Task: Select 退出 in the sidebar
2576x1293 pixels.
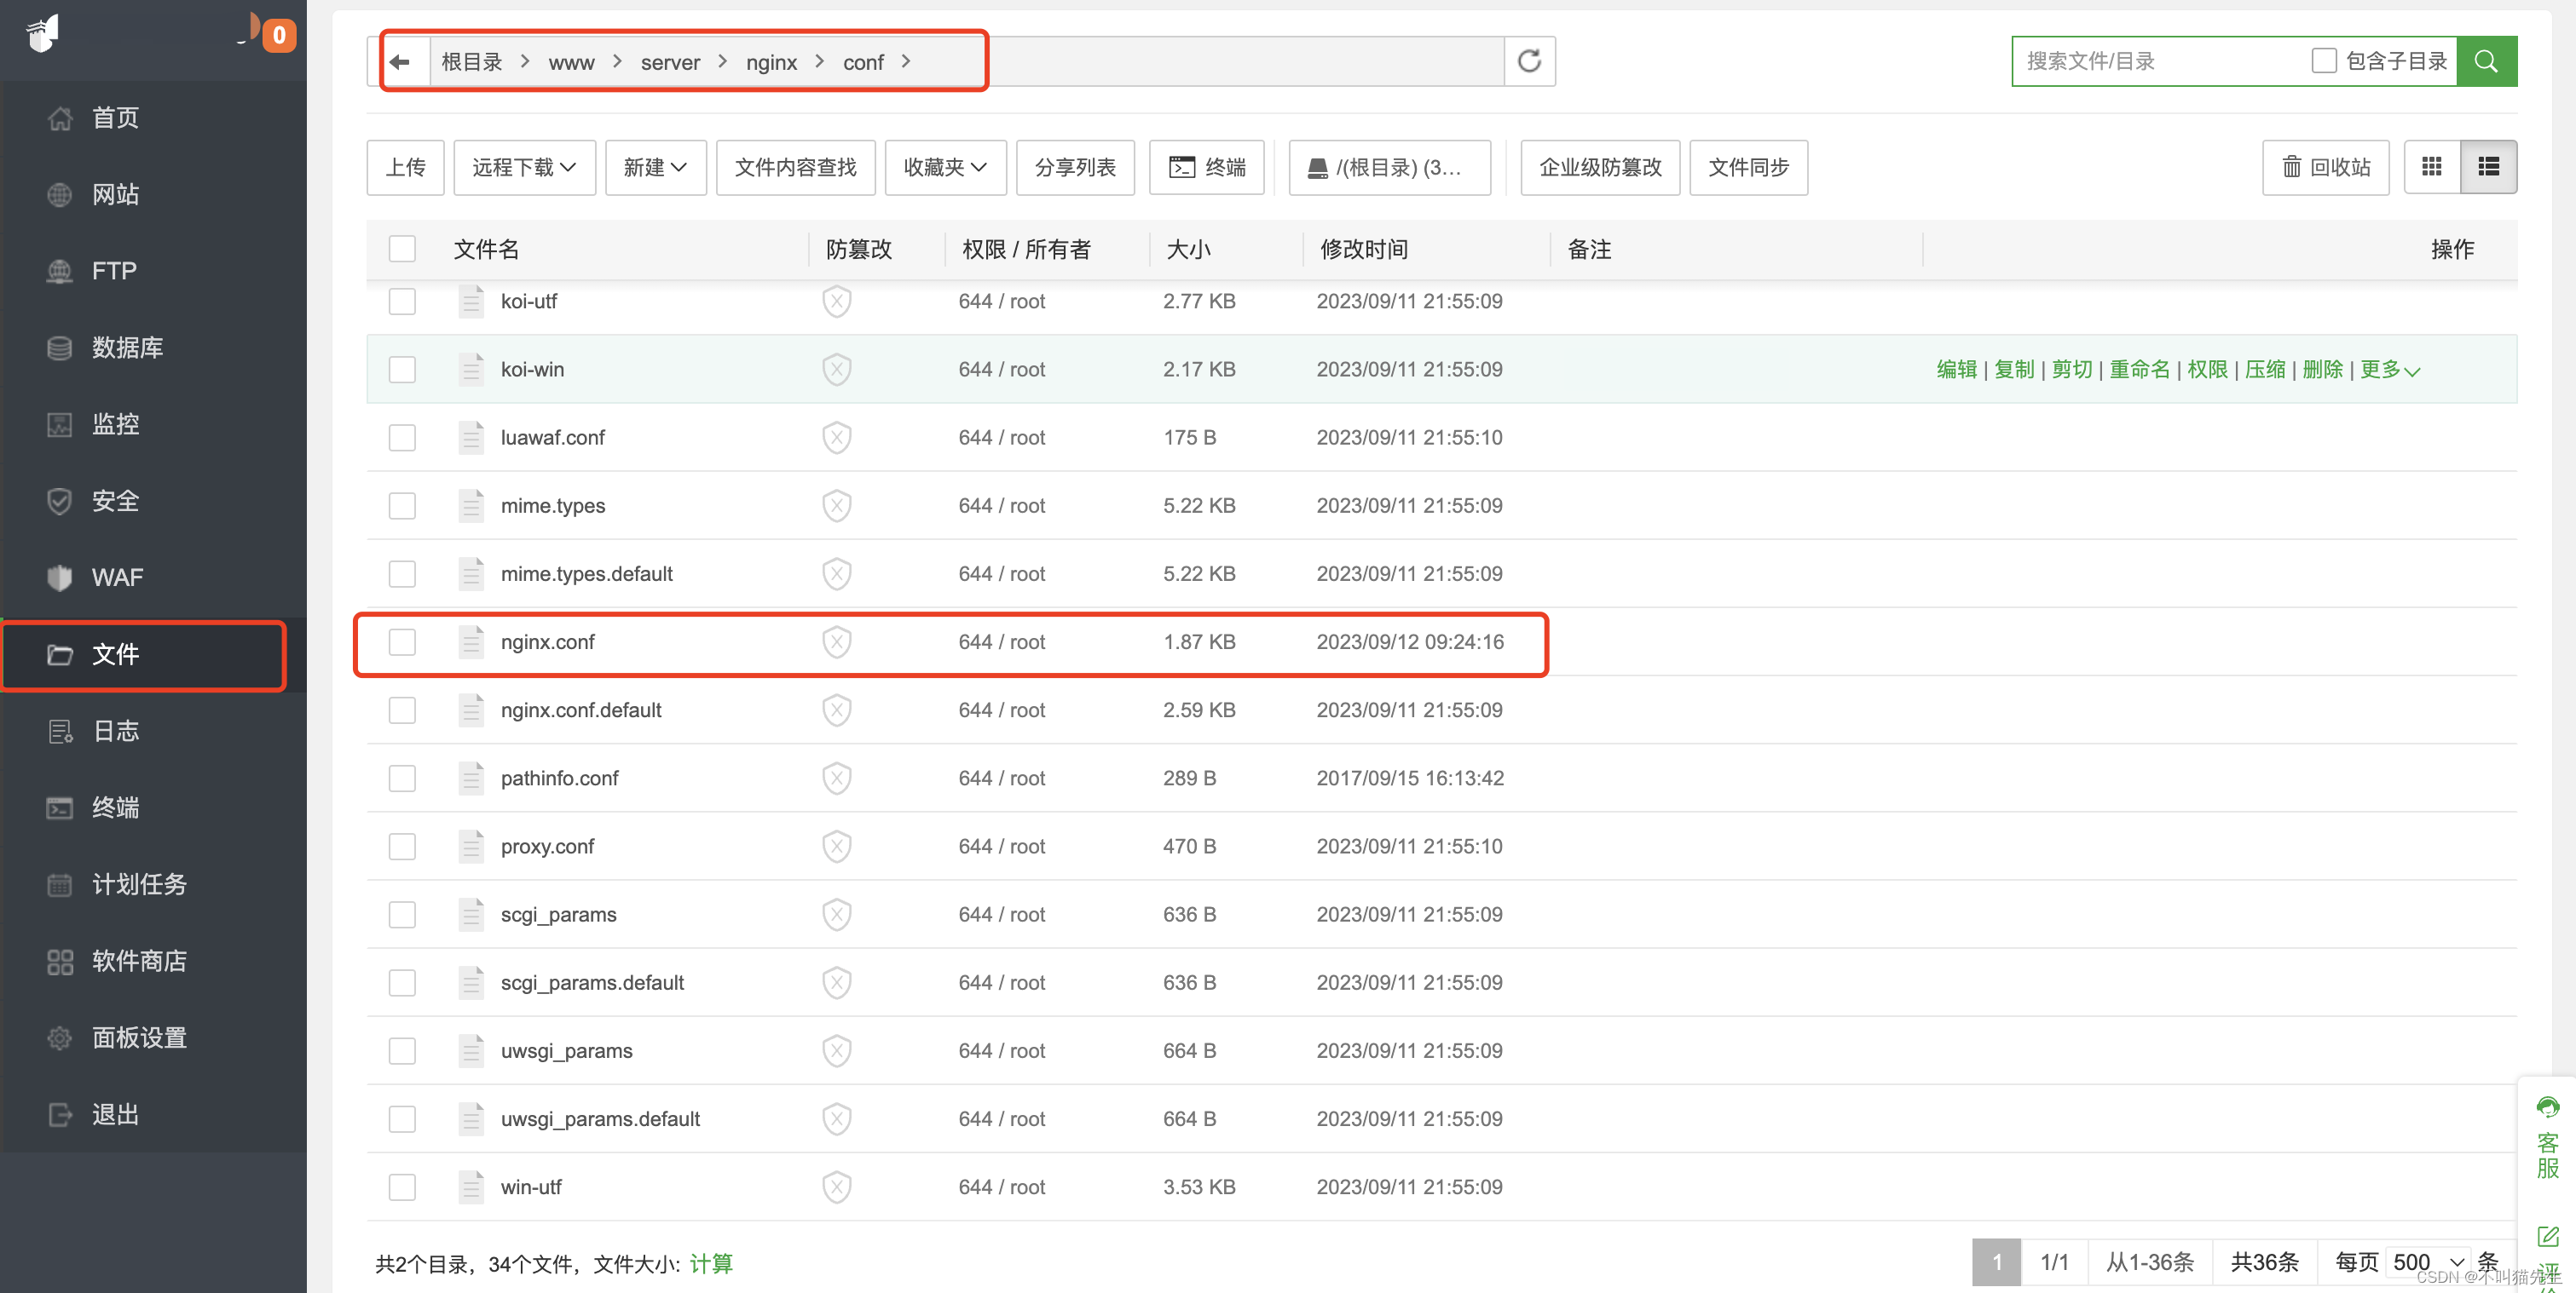Action: pyautogui.click(x=153, y=1114)
